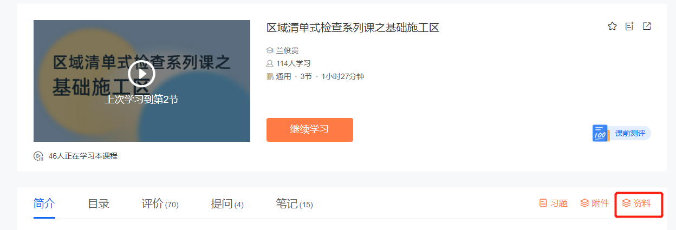Click the 继续学习 button
Image resolution: width=676 pixels, height=230 pixels.
(310, 130)
